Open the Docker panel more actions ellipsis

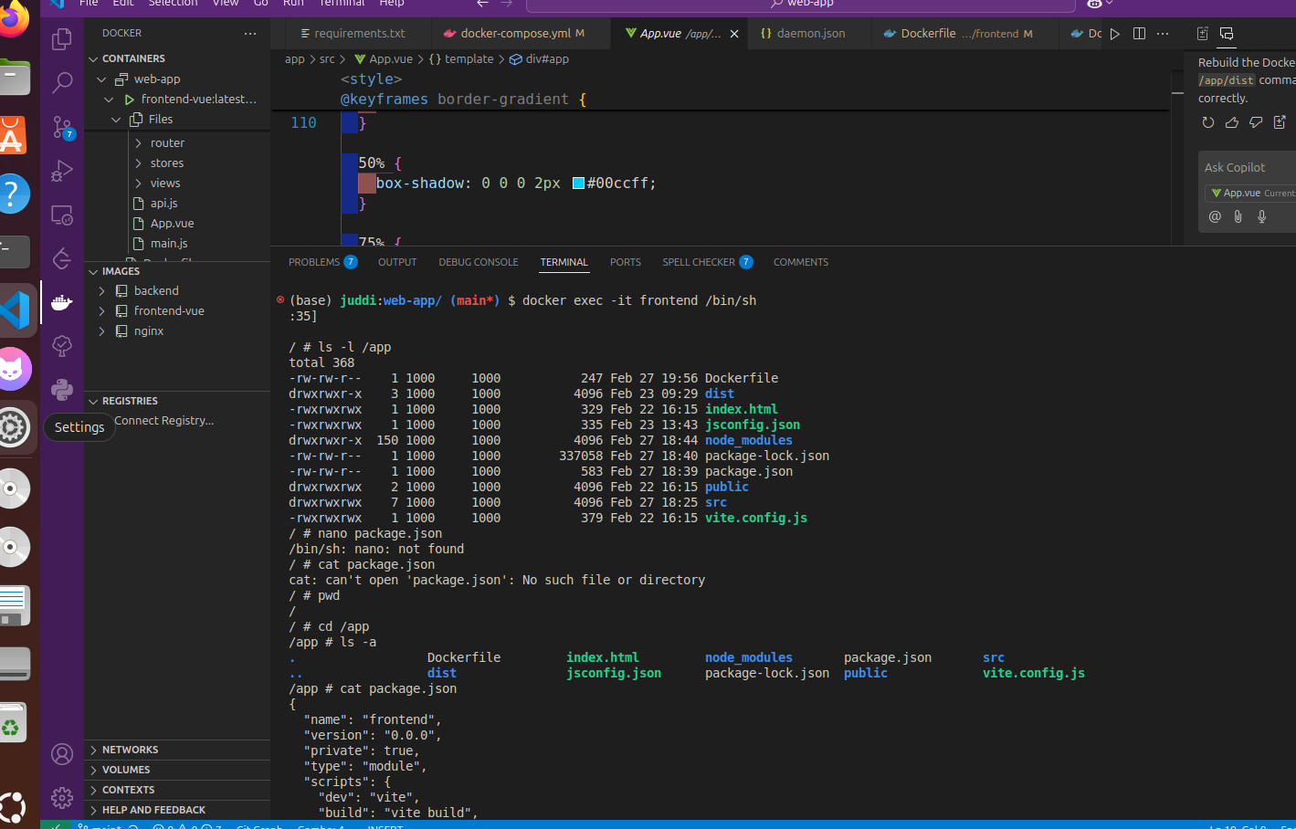click(250, 33)
